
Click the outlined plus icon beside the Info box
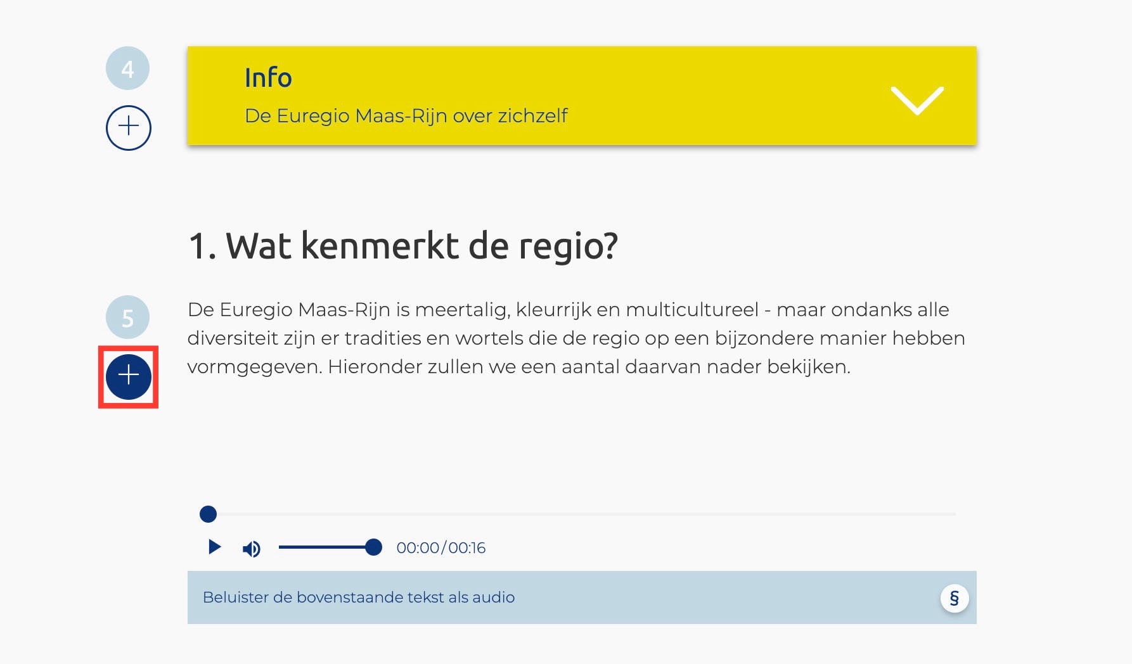(x=128, y=127)
